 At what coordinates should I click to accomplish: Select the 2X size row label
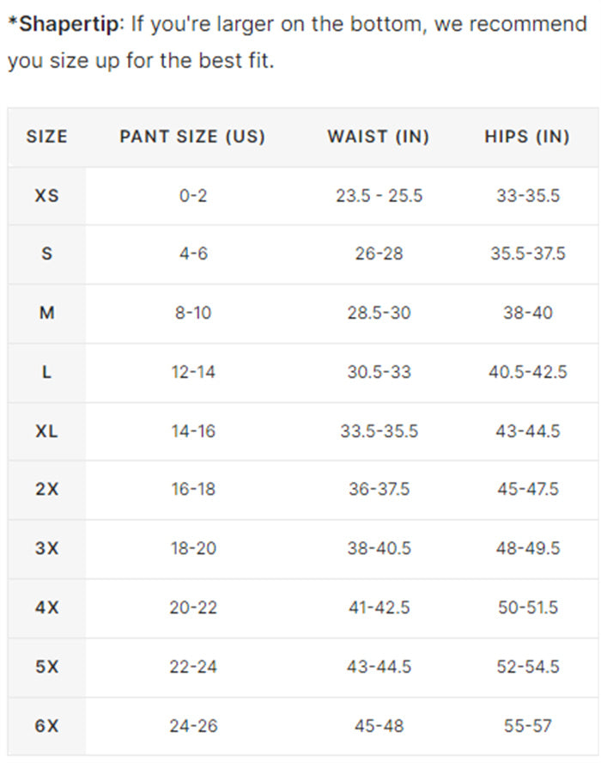[x=46, y=490]
